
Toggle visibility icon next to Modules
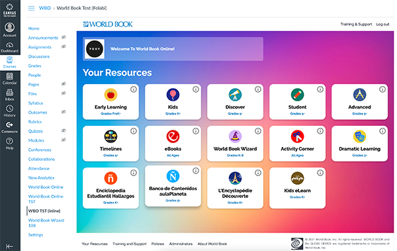tap(64, 140)
